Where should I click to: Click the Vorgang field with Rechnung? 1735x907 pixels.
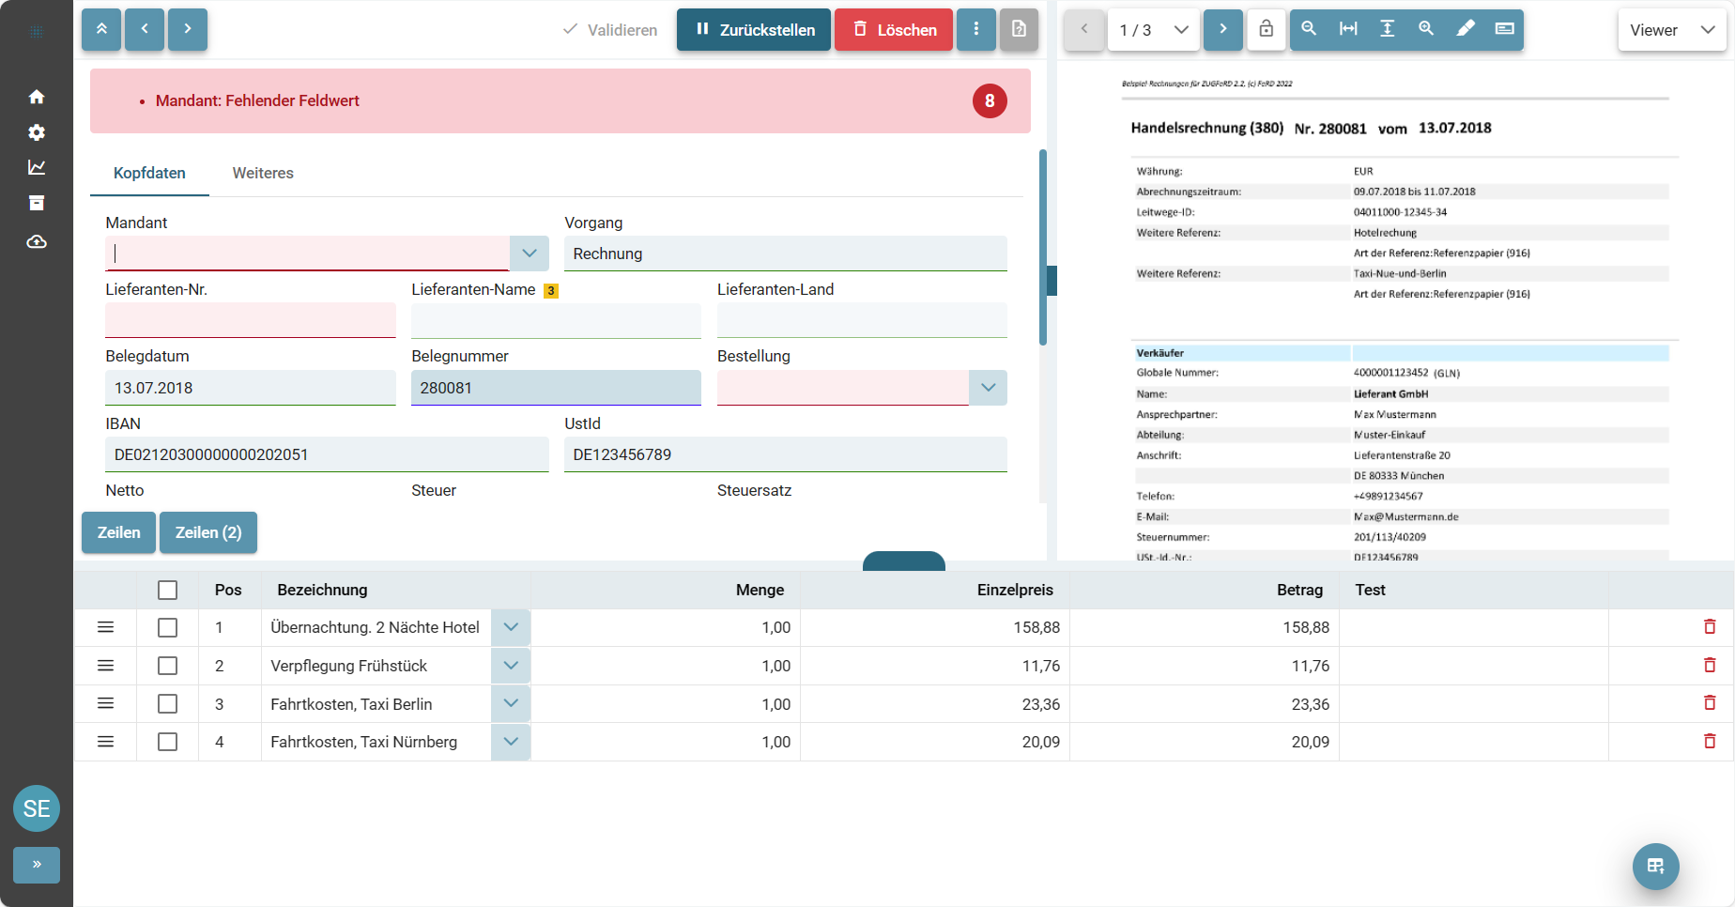[786, 254]
